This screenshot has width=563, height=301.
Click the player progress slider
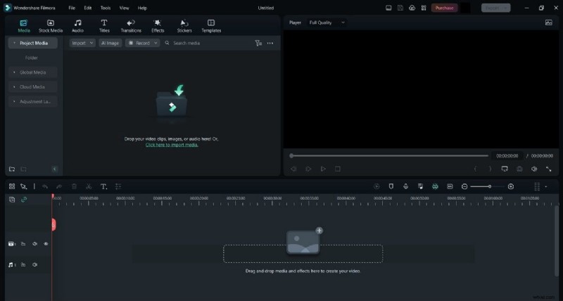(389, 155)
